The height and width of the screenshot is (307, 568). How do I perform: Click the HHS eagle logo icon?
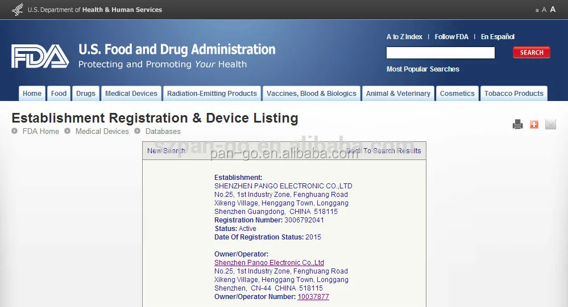[18, 10]
